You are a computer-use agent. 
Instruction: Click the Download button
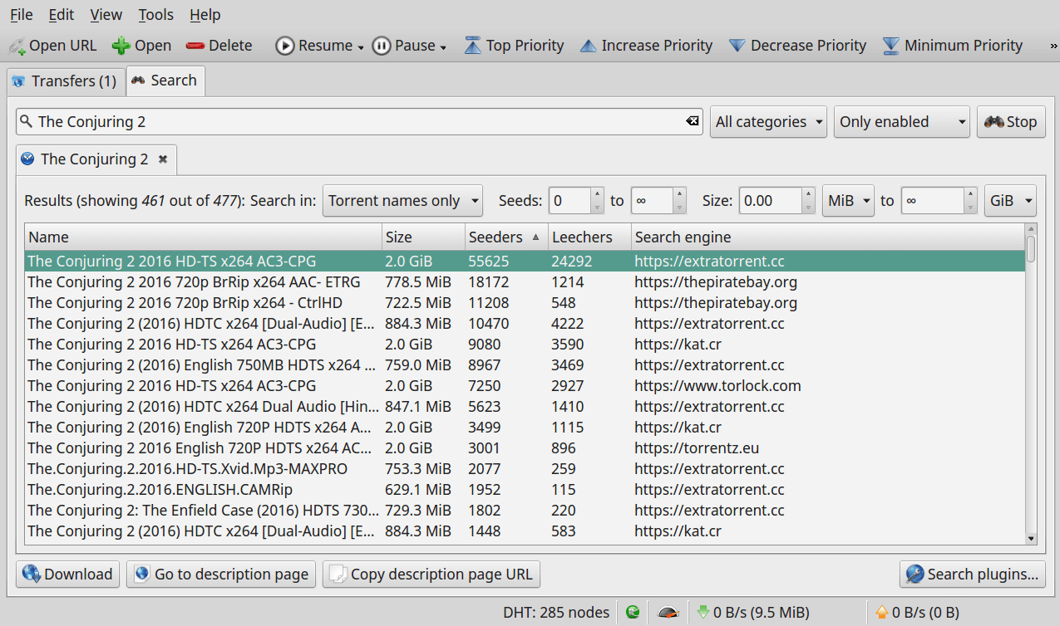point(68,575)
